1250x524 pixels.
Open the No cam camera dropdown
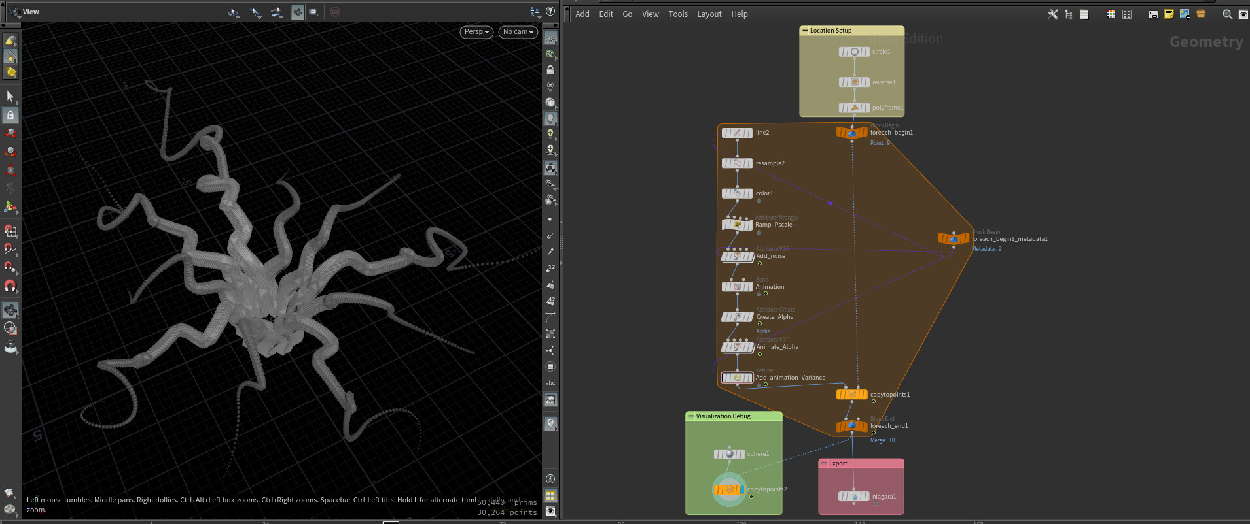pyautogui.click(x=518, y=31)
